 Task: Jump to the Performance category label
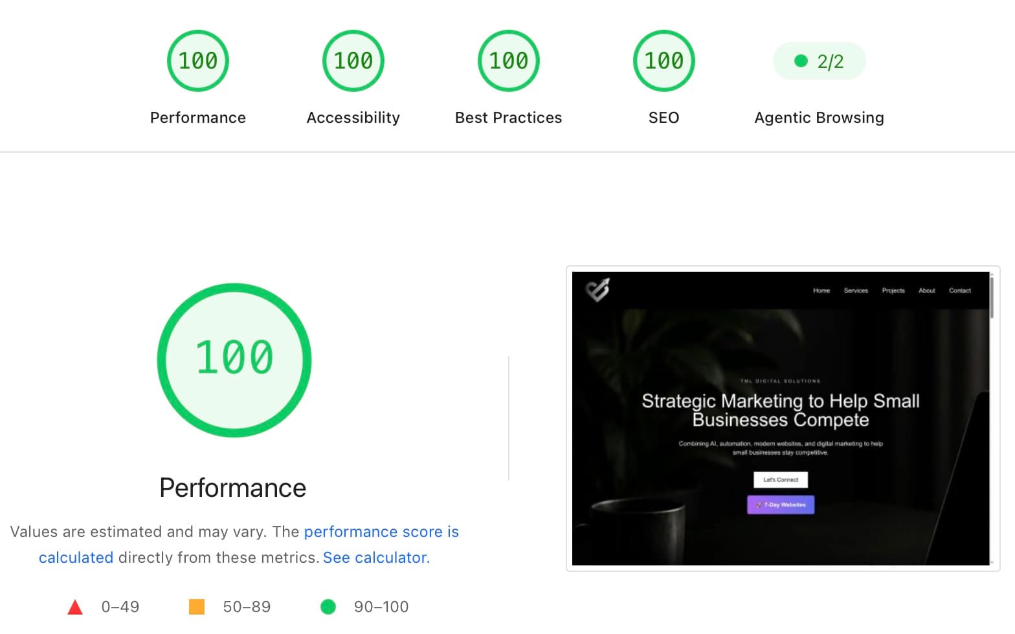(198, 118)
